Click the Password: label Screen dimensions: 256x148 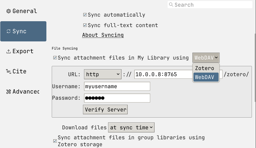66,98
